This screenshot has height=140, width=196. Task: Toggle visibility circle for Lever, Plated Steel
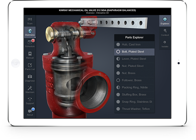click(x=118, y=59)
